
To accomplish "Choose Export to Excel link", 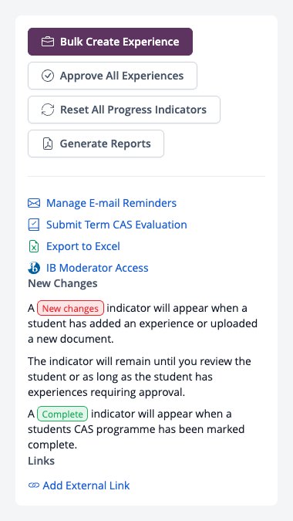I will pyautogui.click(x=83, y=246).
